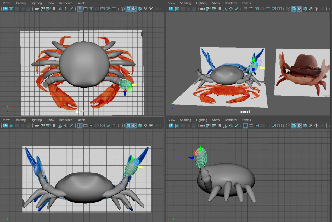Open Renderer menu in persp1 panel
The width and height of the screenshot is (332, 222).
231,3
